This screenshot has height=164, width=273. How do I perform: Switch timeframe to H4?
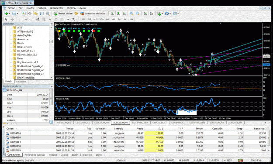(x=113, y=19)
